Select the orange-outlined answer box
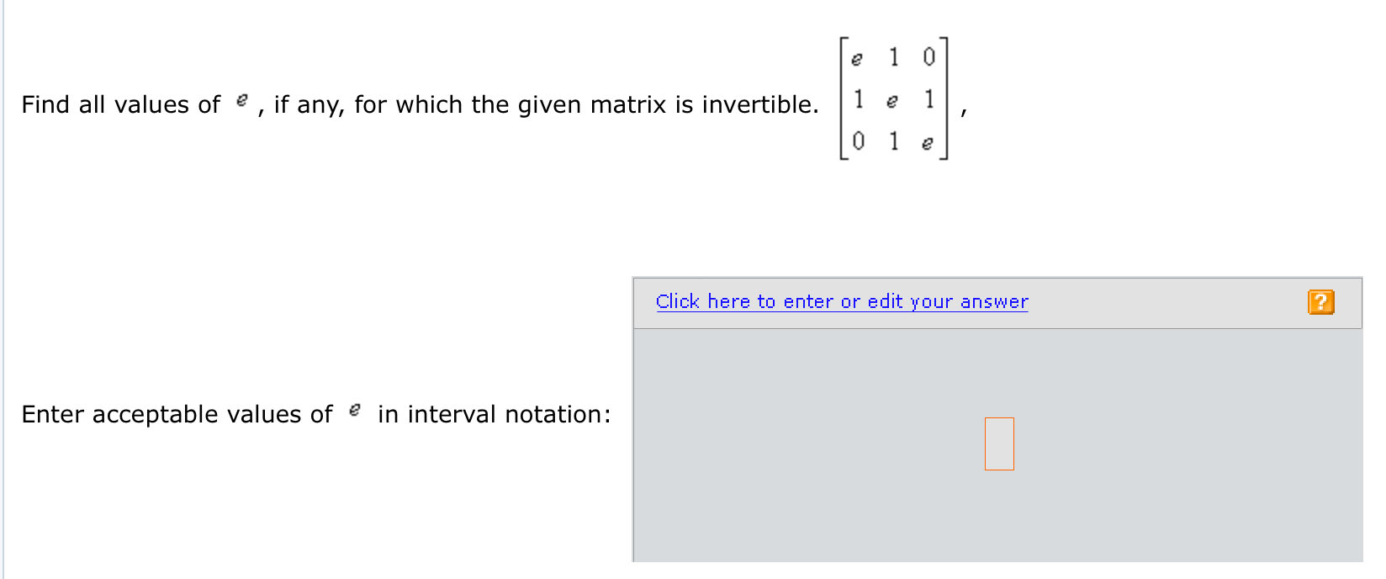 (999, 444)
